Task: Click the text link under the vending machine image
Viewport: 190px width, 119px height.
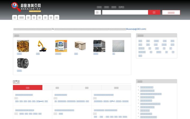Action: [58, 54]
